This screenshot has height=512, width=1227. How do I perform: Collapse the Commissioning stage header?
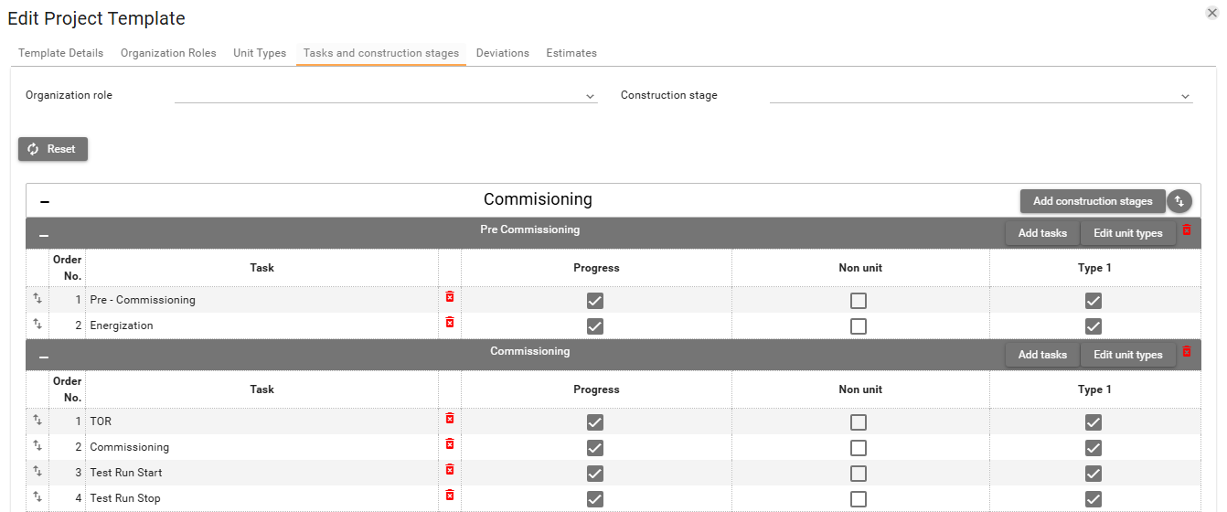[44, 357]
